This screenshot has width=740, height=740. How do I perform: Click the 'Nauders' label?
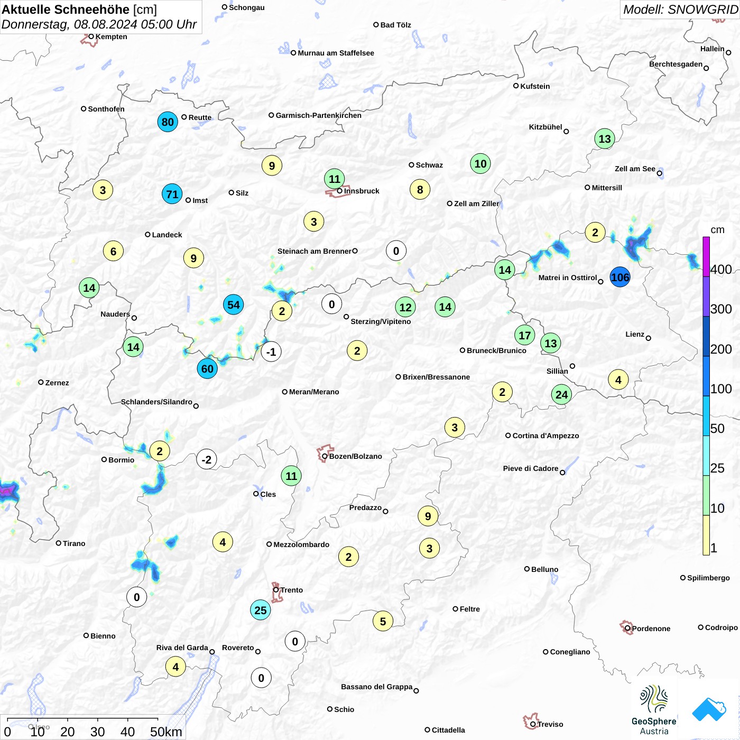(115, 314)
